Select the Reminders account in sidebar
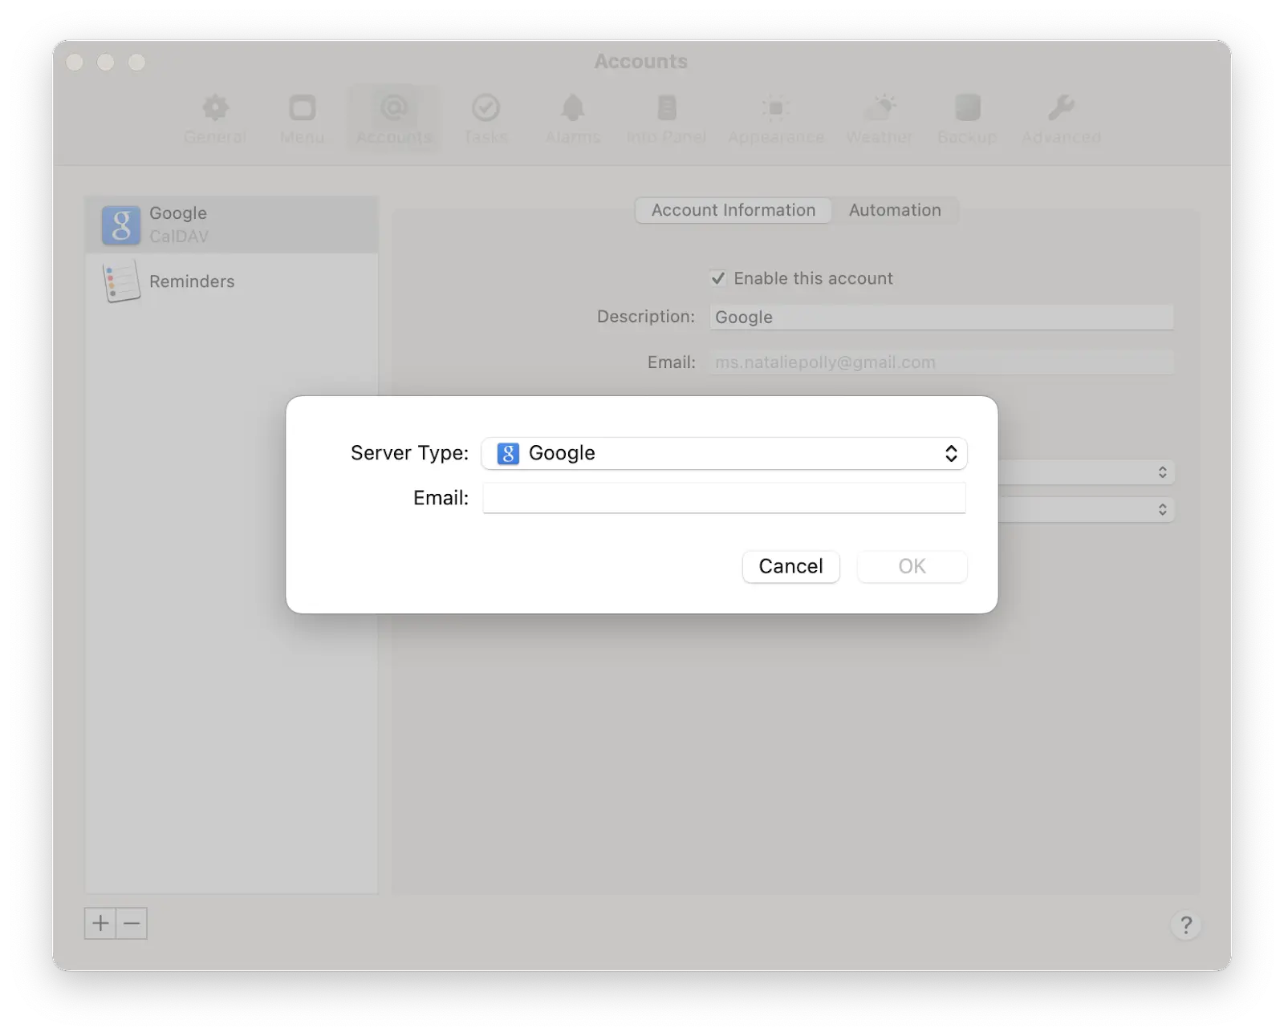The width and height of the screenshot is (1284, 1036). [x=231, y=281]
